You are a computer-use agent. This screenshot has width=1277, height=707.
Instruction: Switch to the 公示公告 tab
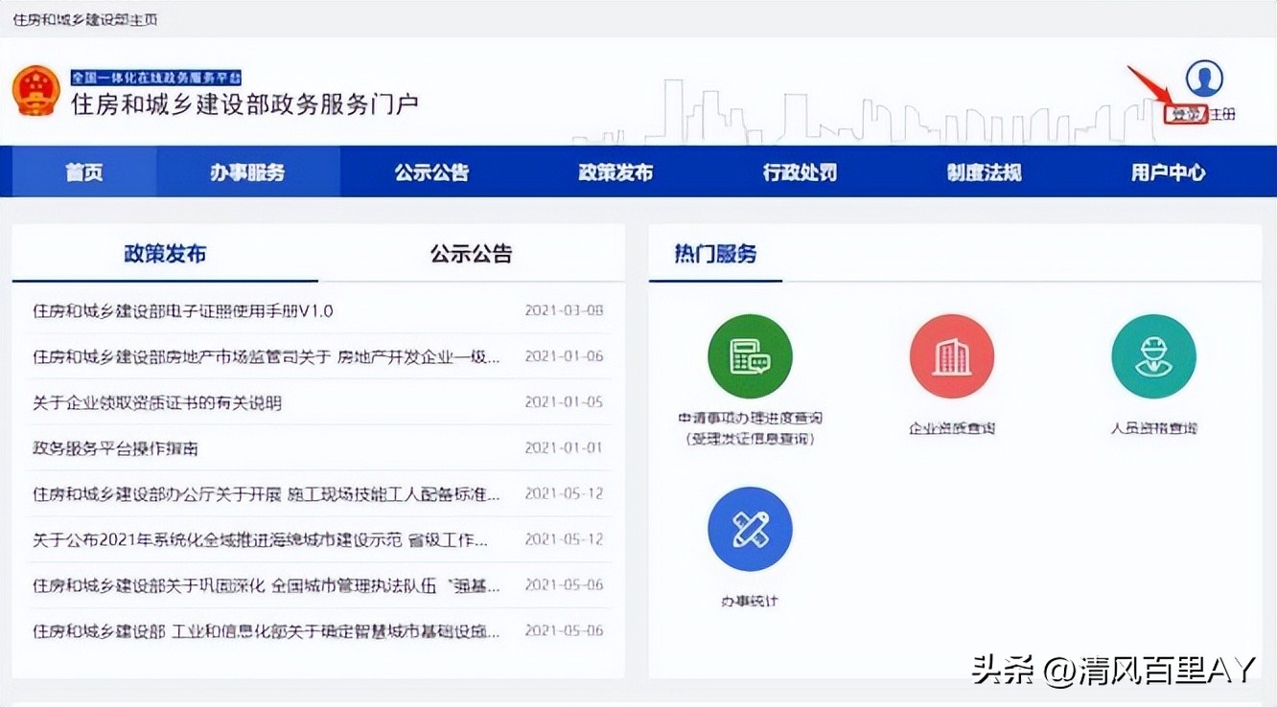tap(472, 253)
